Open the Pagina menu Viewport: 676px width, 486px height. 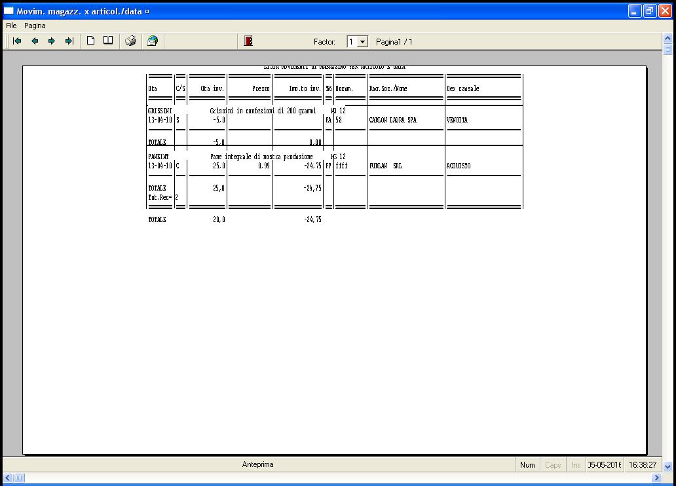(35, 26)
